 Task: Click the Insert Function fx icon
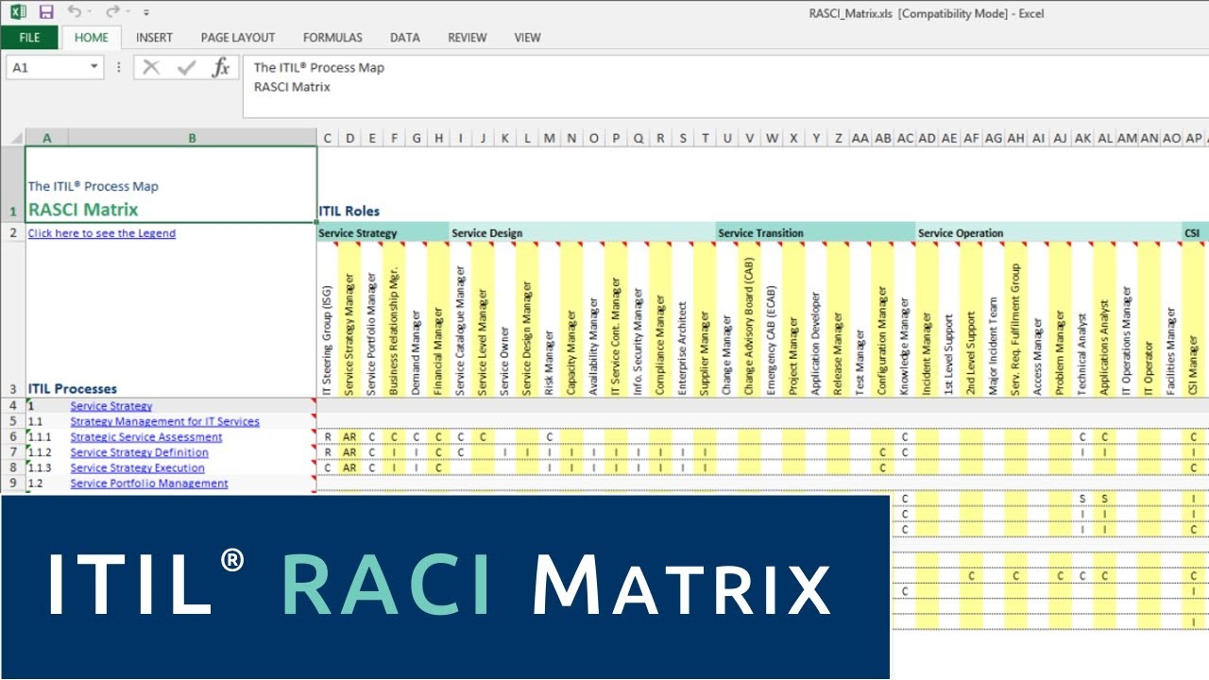(x=221, y=67)
